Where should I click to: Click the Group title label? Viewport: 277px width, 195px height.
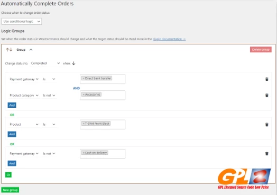(x=21, y=50)
